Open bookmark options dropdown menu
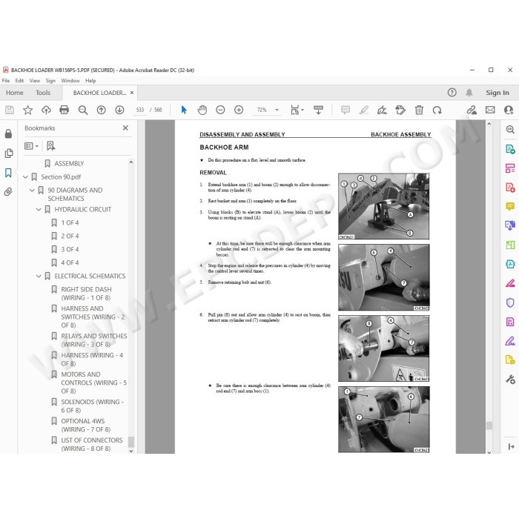This screenshot has width=519, height=519. pyautogui.click(x=31, y=146)
